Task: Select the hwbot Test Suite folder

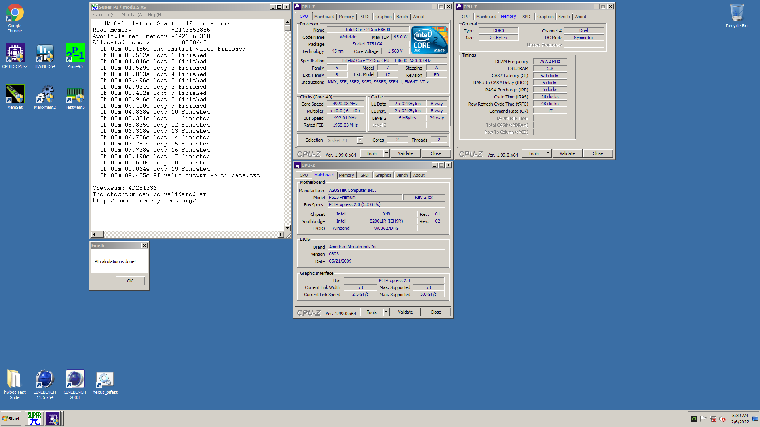Action: 15,384
